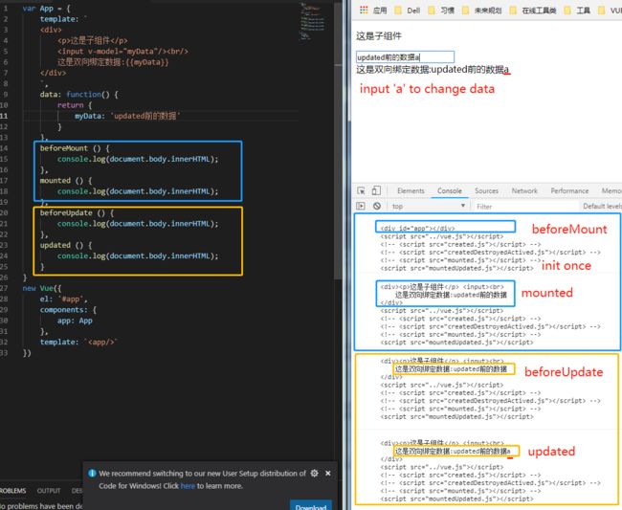Screen dimensions: 622x510
Task: Click the Download button in the notification
Action: click(311, 505)
